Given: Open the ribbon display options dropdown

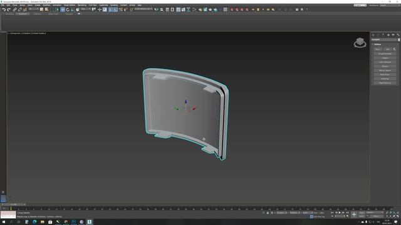Looking at the screenshot, I should coord(79,14).
